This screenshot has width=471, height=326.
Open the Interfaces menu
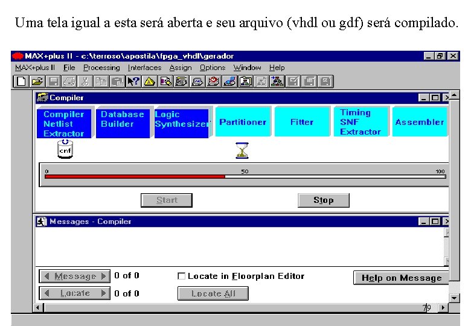pyautogui.click(x=144, y=68)
